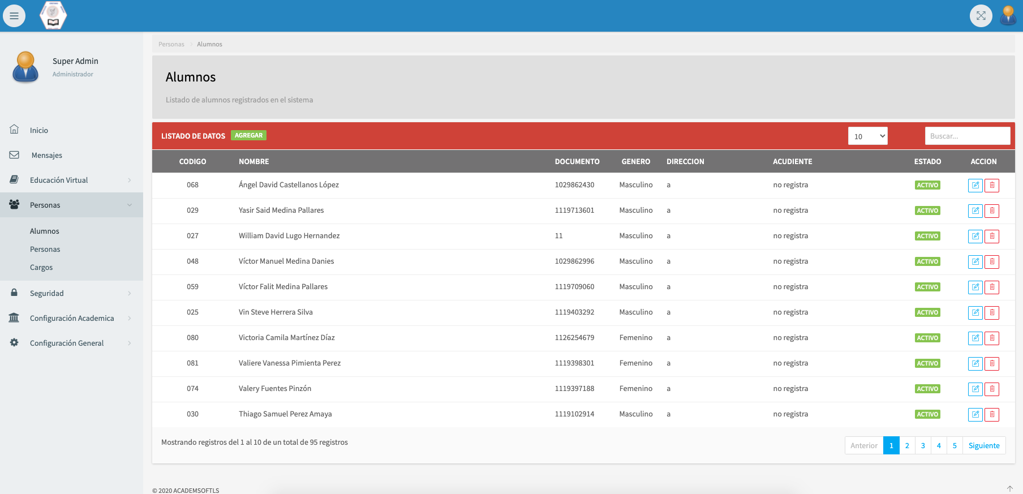Click the green AGREGAR button
This screenshot has height=494, width=1023.
pos(248,136)
